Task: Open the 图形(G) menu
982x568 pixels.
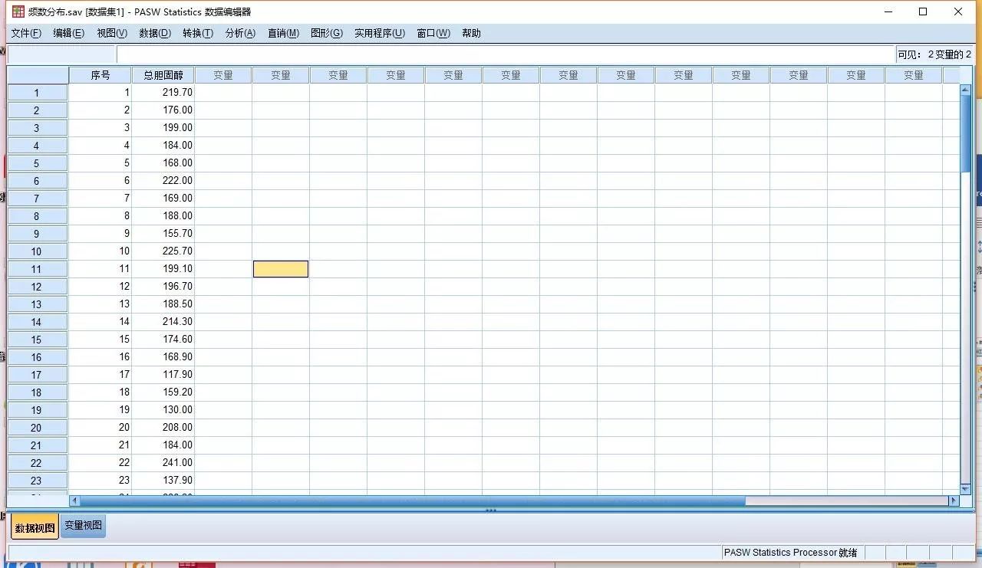Action: pos(327,33)
